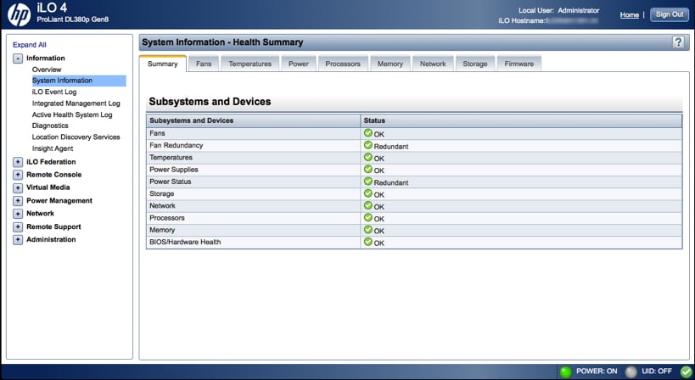Click the Temperatures OK status icon
Image resolution: width=695 pixels, height=380 pixels.
pyautogui.click(x=368, y=157)
